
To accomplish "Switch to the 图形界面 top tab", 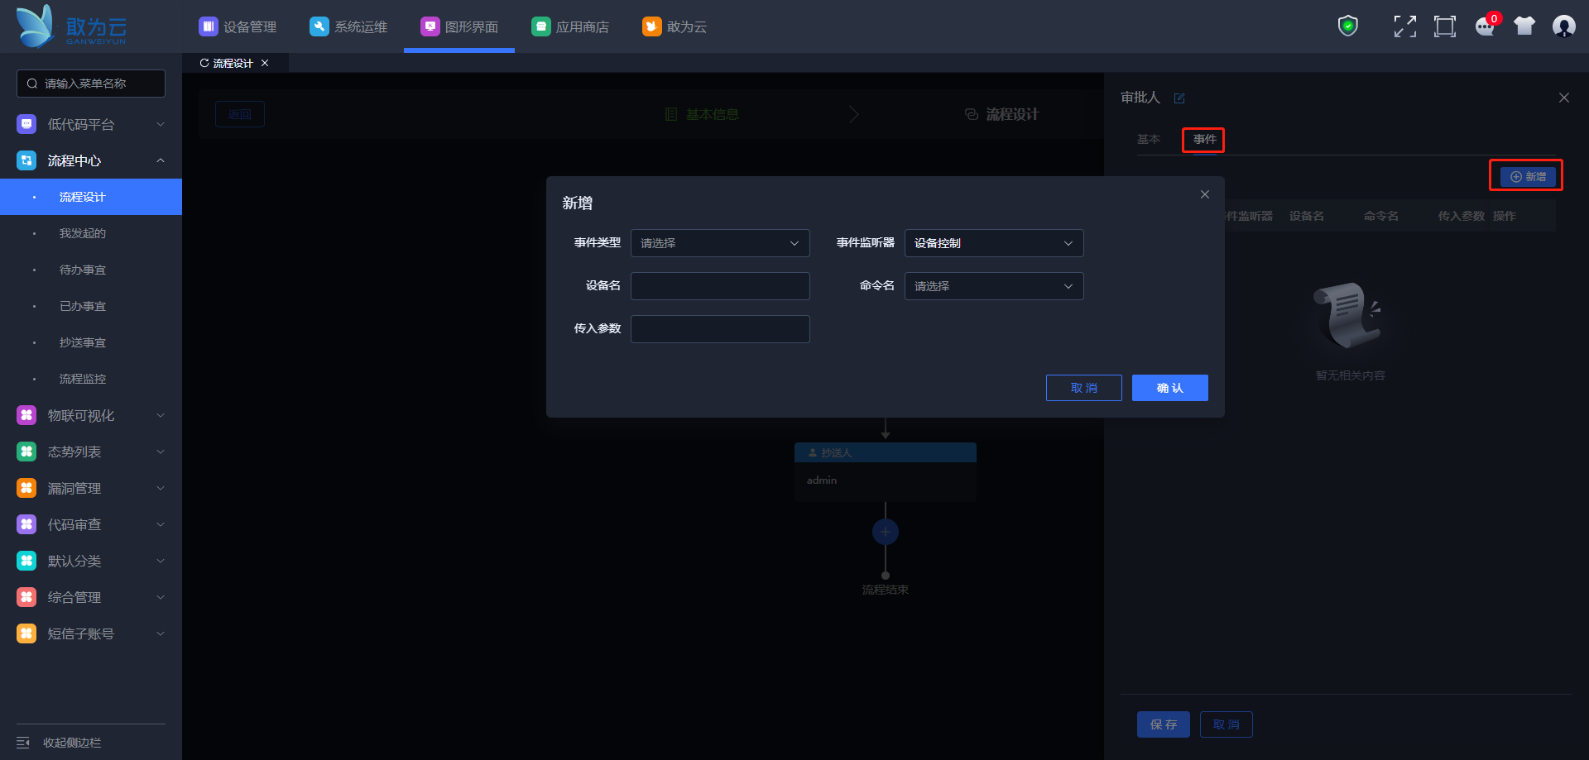I will (x=459, y=26).
